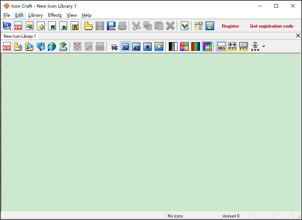The width and height of the screenshot is (302, 220).
Task: Click the folder with blue plus icon
Action: [x=18, y=46]
